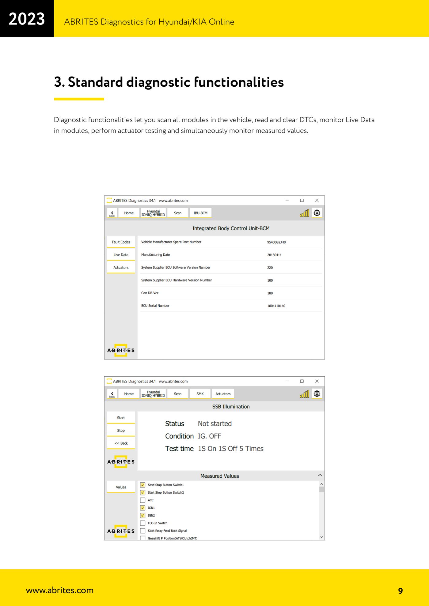Open Scan breadcrumb in the IBU-BCM window
The height and width of the screenshot is (606, 429).
(178, 213)
